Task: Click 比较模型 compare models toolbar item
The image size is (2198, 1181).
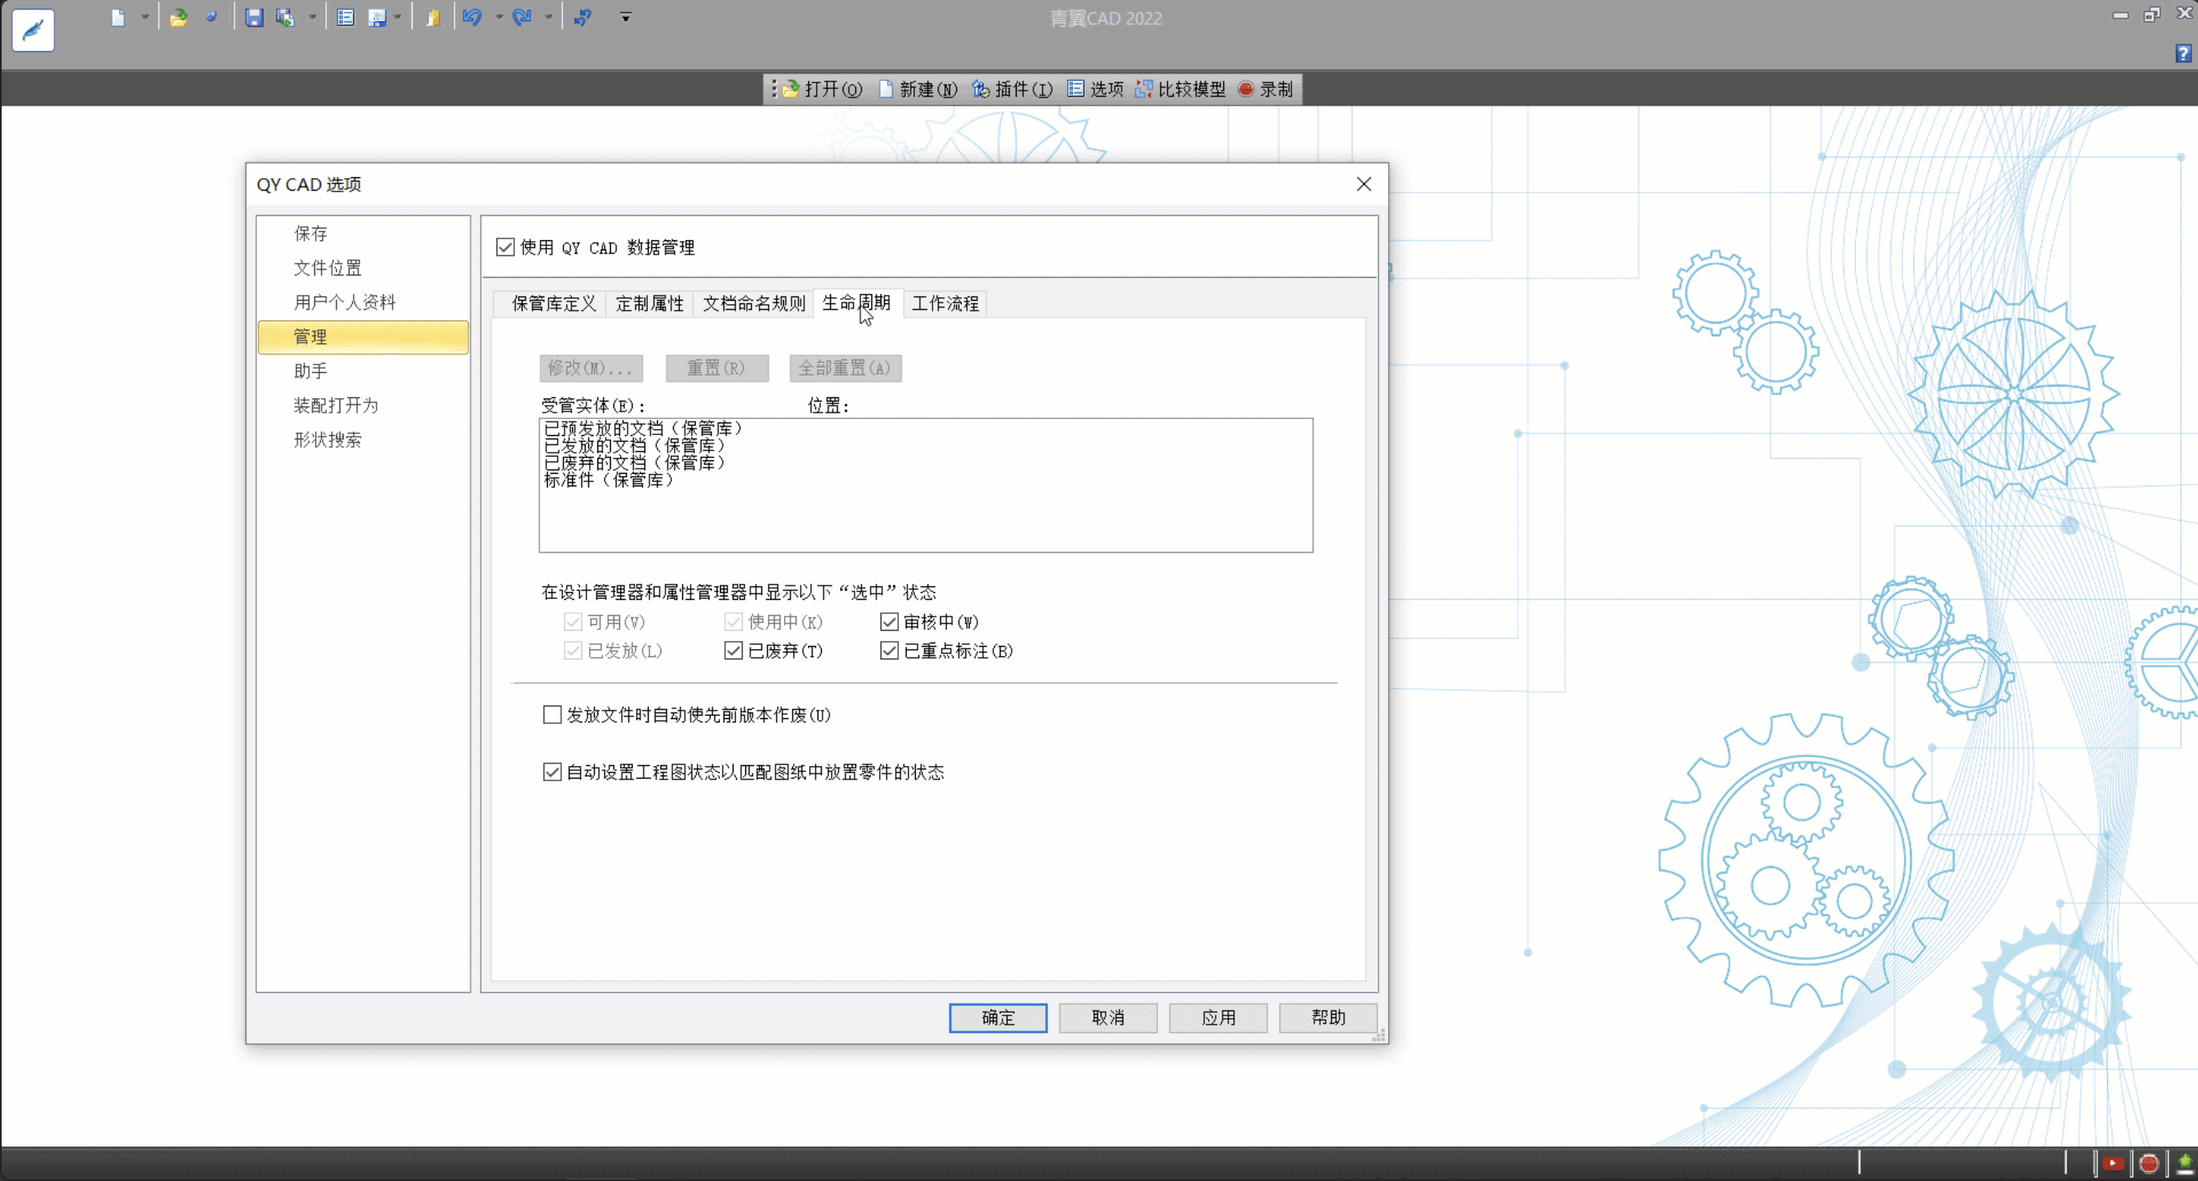Action: point(1181,89)
